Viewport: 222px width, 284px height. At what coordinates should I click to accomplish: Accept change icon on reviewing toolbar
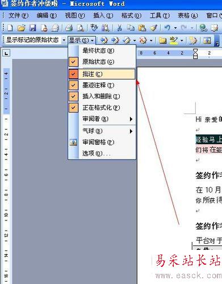[x=127, y=40]
